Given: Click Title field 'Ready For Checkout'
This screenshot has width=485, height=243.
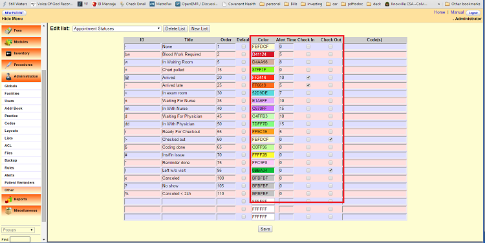Looking at the screenshot, I should [x=188, y=132].
